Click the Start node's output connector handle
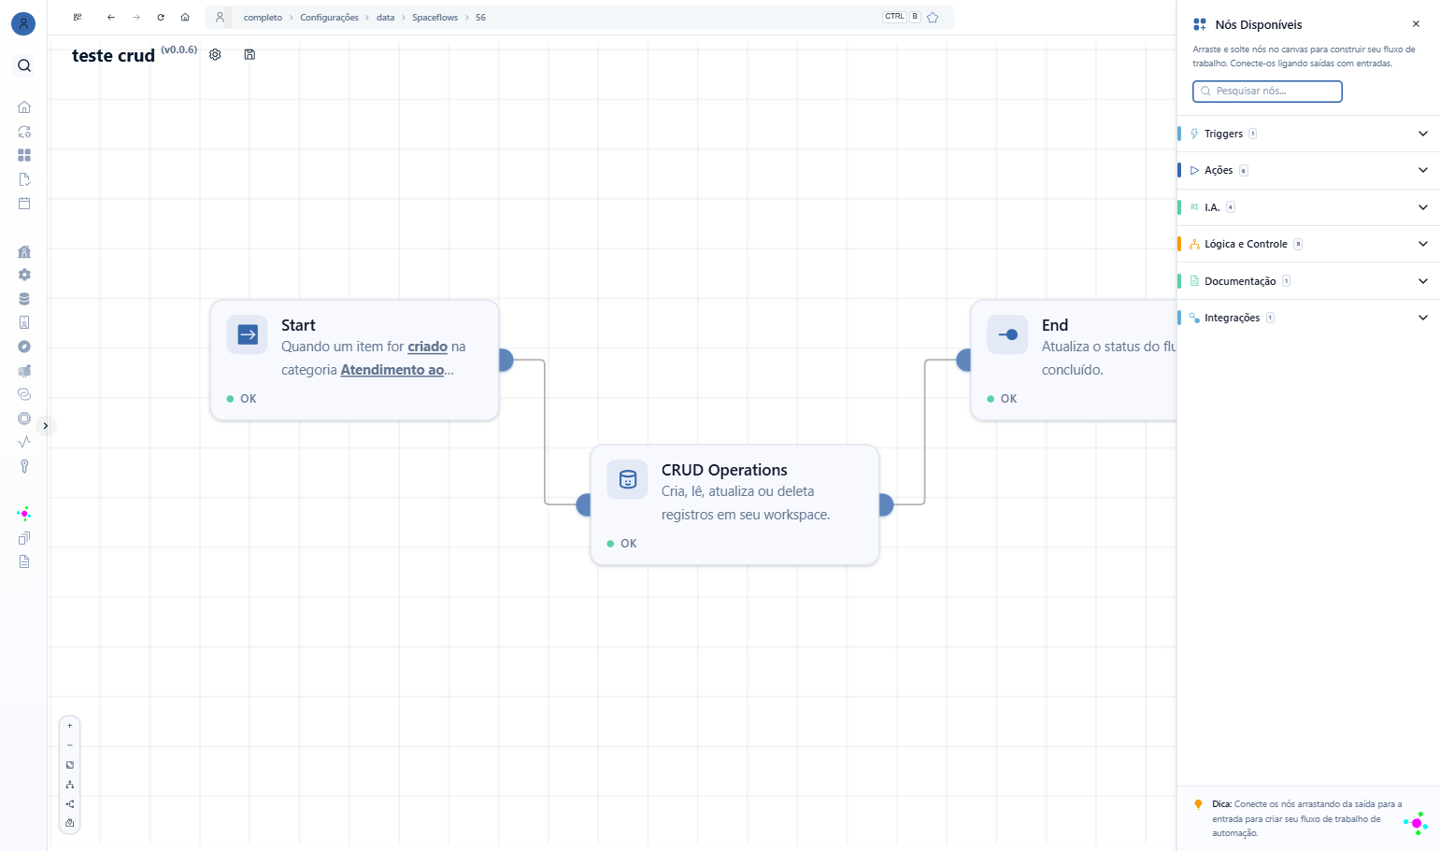The height and width of the screenshot is (851, 1440). (x=505, y=360)
